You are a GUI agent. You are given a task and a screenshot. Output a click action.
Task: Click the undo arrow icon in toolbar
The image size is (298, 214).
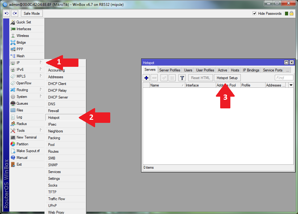click(7, 14)
